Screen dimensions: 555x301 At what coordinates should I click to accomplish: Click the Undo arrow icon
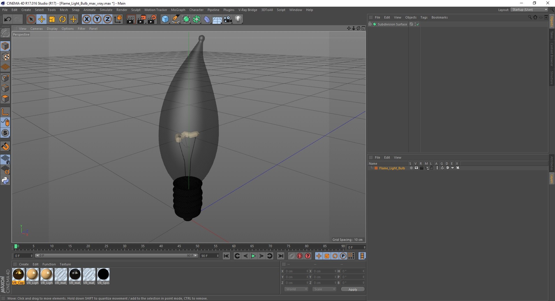(x=8, y=19)
